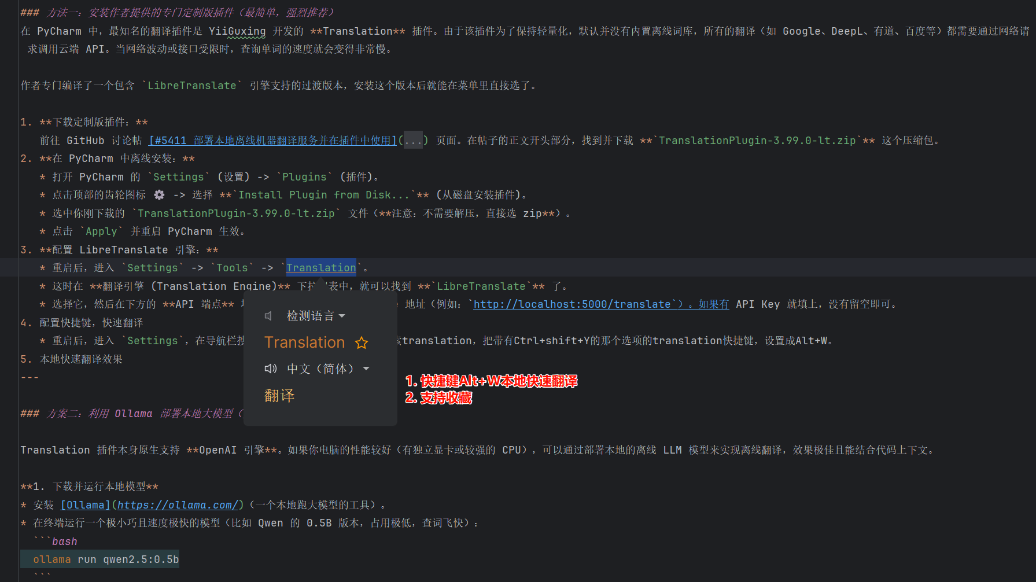
Task: Click the YiiGuxing author name
Action: click(237, 31)
